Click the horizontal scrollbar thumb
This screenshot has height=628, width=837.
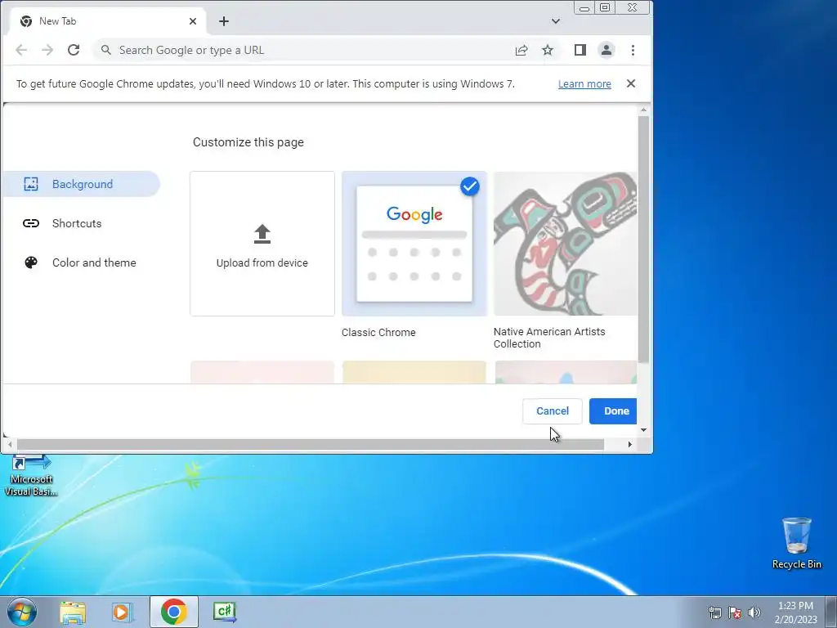pyautogui.click(x=310, y=444)
